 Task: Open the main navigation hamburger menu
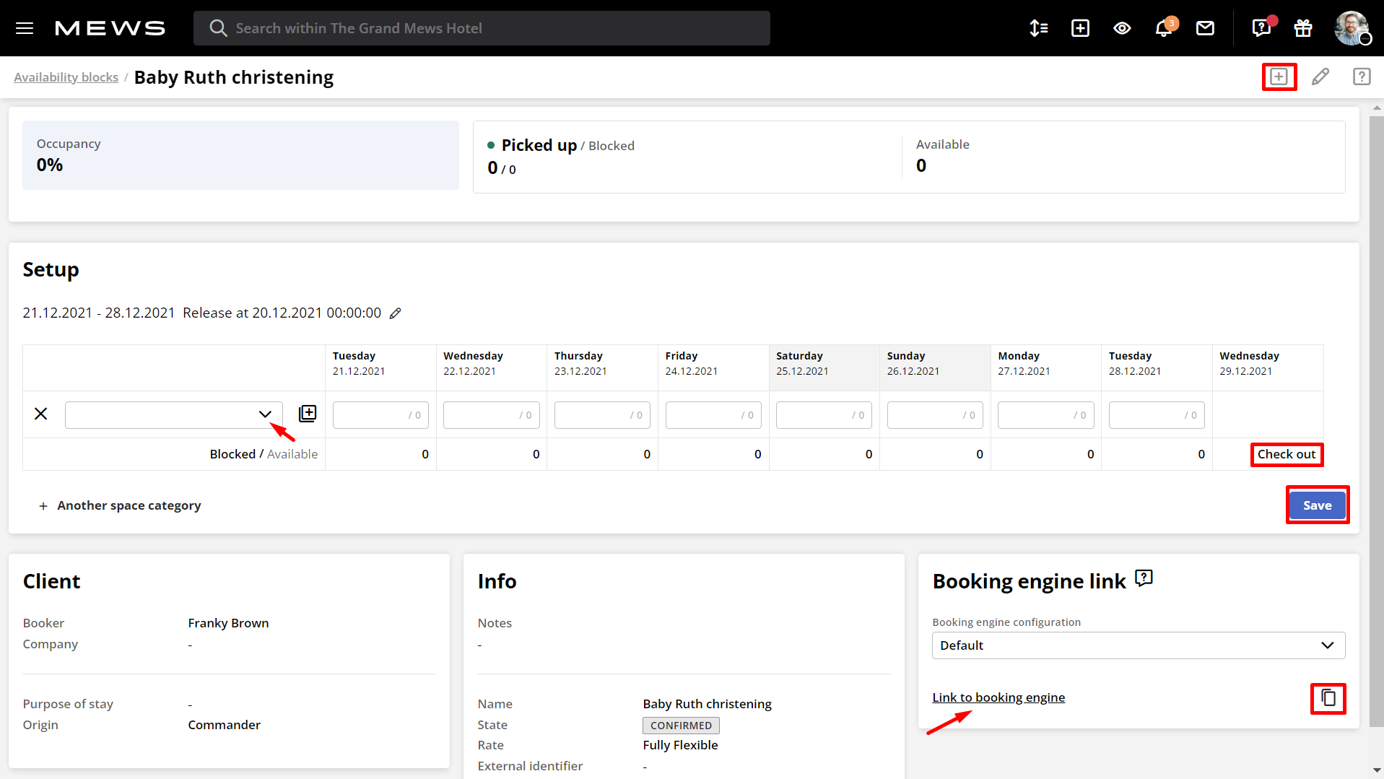click(x=24, y=28)
